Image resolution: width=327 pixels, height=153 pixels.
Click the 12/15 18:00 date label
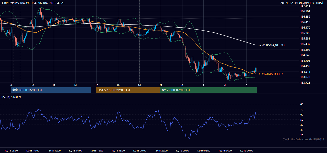118,151
